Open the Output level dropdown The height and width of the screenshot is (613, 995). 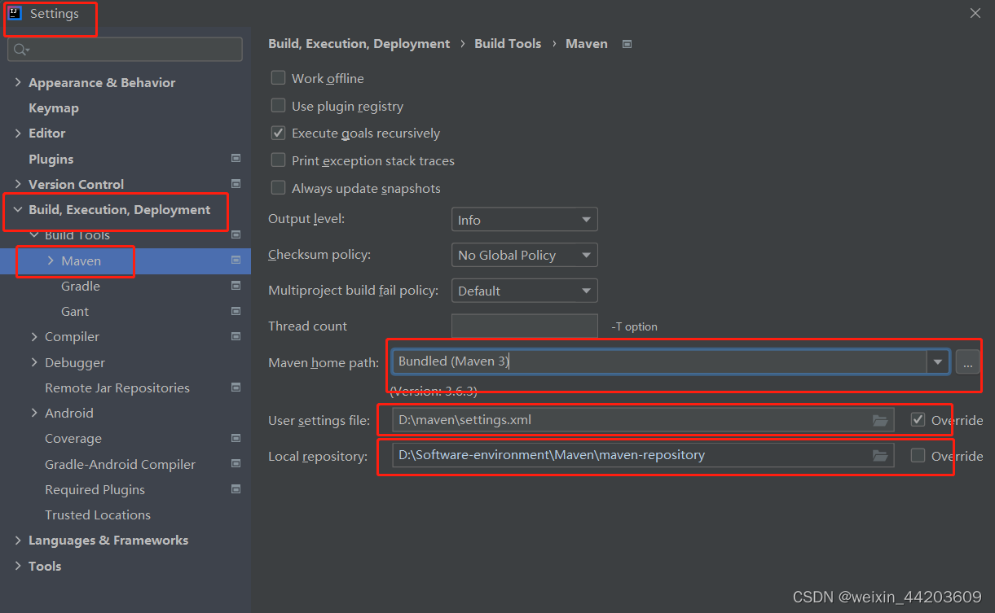[x=524, y=220]
